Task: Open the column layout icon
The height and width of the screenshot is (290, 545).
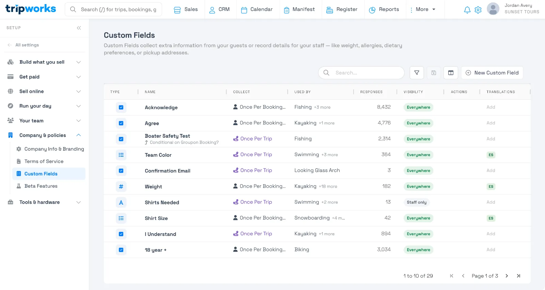Action: [x=451, y=73]
